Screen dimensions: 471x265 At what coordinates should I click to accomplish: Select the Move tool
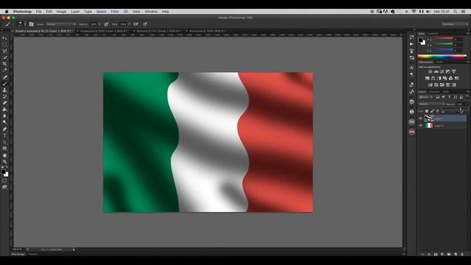(x=4, y=38)
